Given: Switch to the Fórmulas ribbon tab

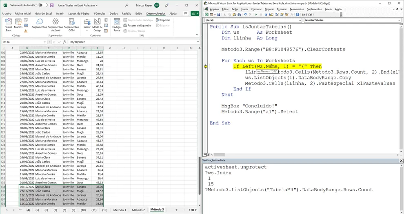Looking at the screenshot, I should (x=100, y=13).
